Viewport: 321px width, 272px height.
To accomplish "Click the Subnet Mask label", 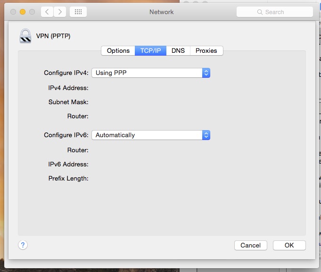I will 68,102.
